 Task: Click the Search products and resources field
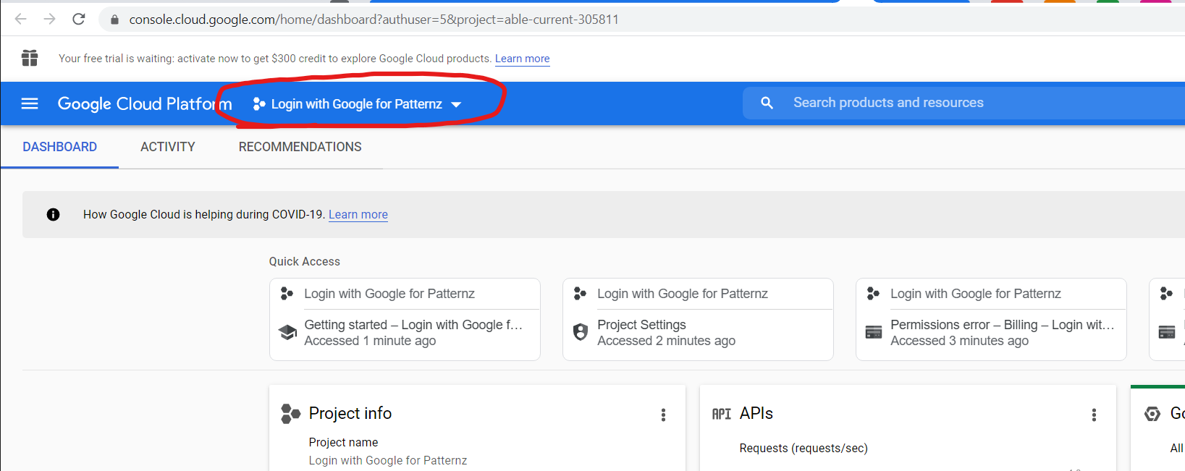pos(941,103)
